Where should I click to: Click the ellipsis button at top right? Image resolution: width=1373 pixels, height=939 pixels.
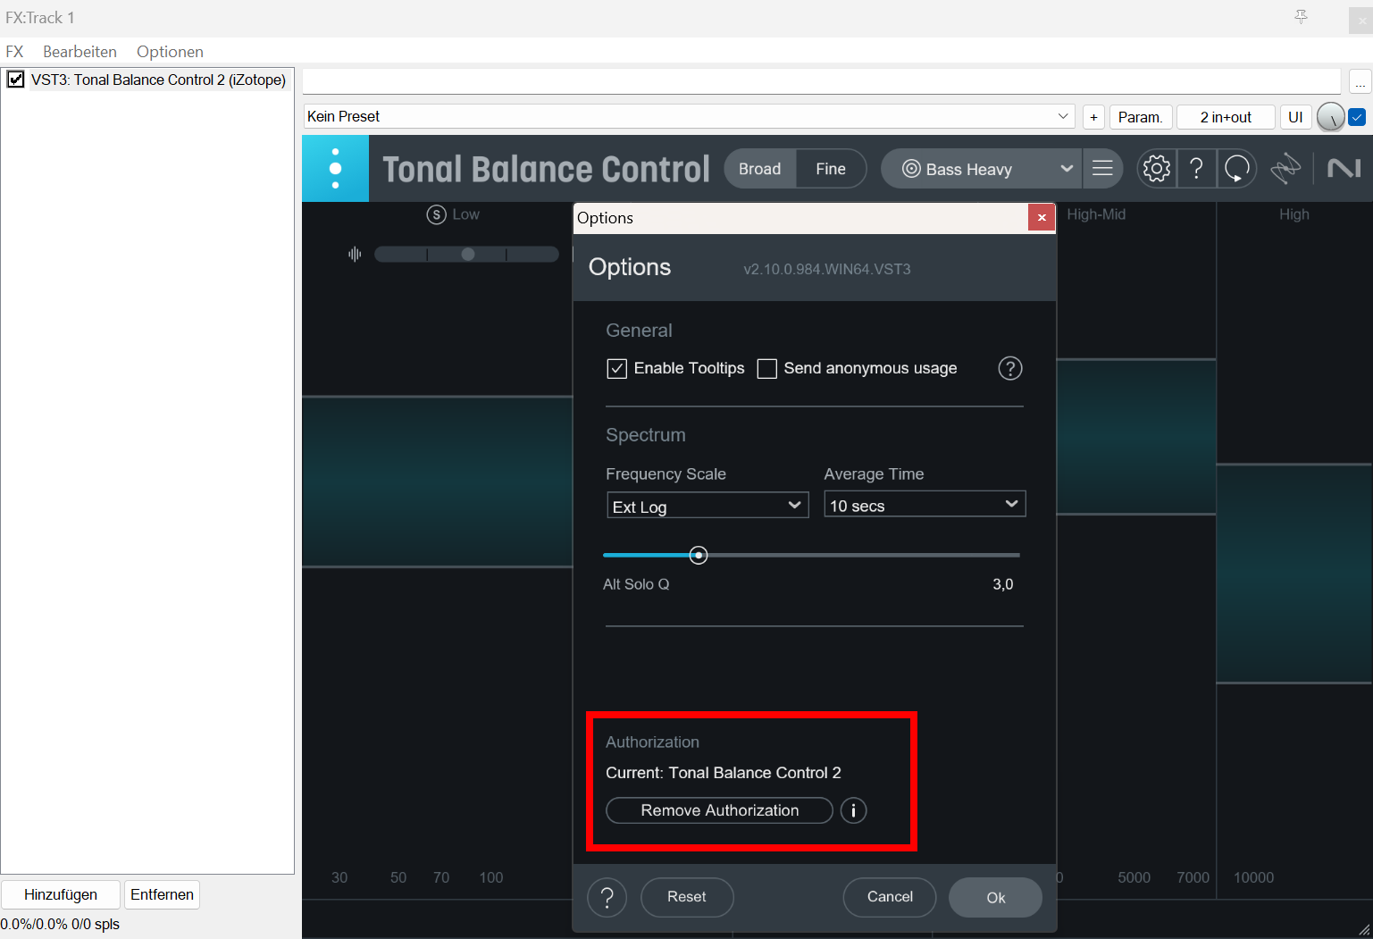point(1360,82)
